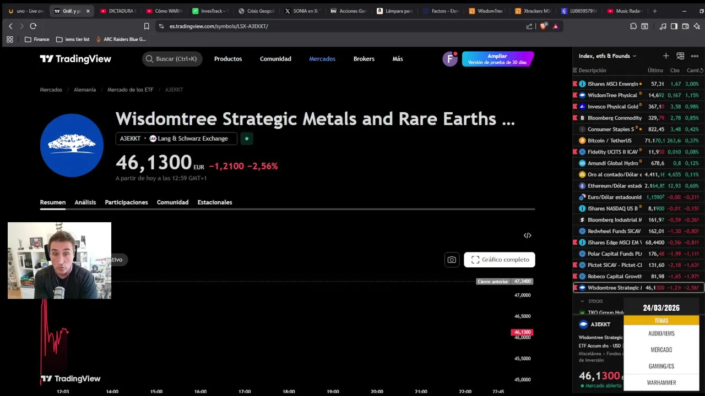
Task: Toggle red flag on Pictet SICAV row
Action: coord(575,265)
